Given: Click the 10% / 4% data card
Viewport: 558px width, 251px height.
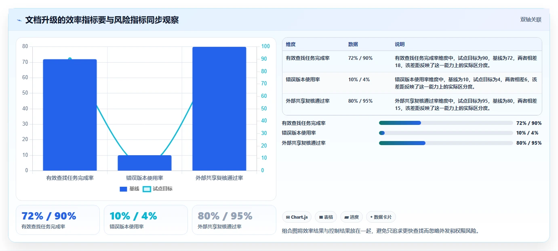Looking at the screenshot, I should 146,220.
